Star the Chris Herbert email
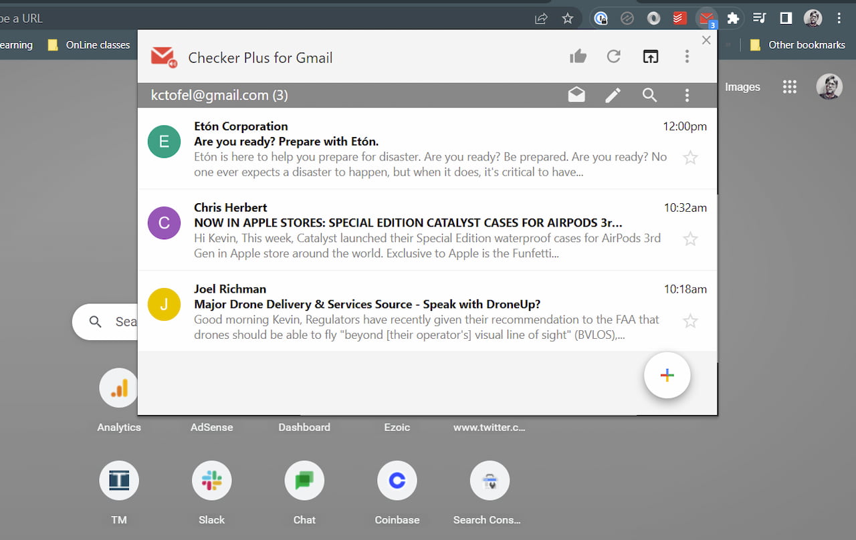The image size is (856, 540). click(x=690, y=239)
